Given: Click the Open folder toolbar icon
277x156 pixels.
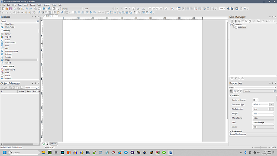Looking at the screenshot, I should pos(7,9).
